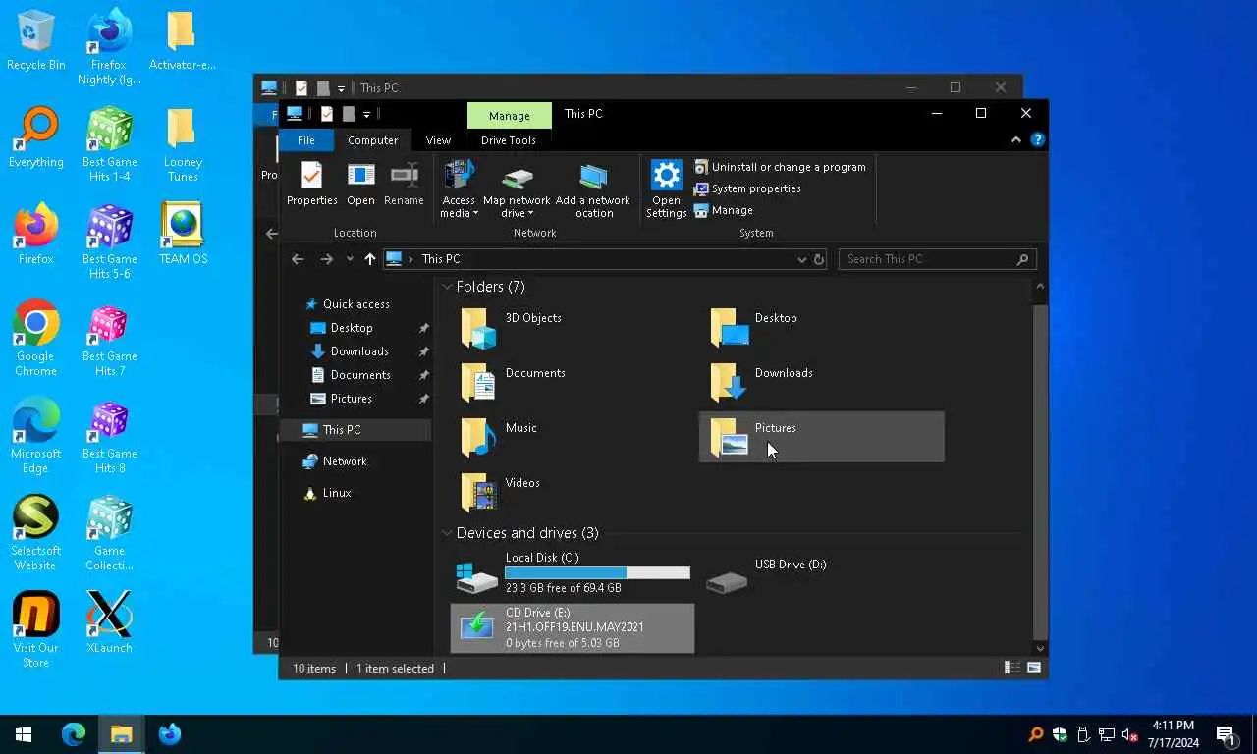This screenshot has height=754, width=1257.
Task: Open Downloads in the navigation pane
Action: [x=359, y=351]
